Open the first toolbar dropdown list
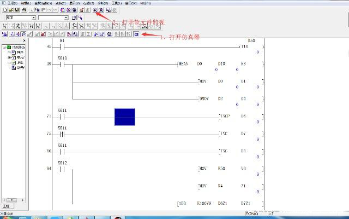 [33, 17]
